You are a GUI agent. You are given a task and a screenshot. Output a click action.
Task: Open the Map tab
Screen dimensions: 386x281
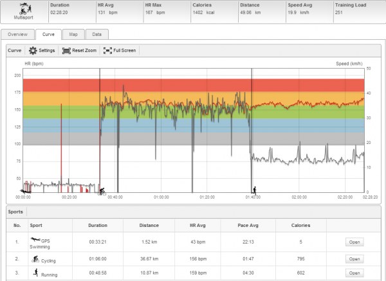point(73,35)
